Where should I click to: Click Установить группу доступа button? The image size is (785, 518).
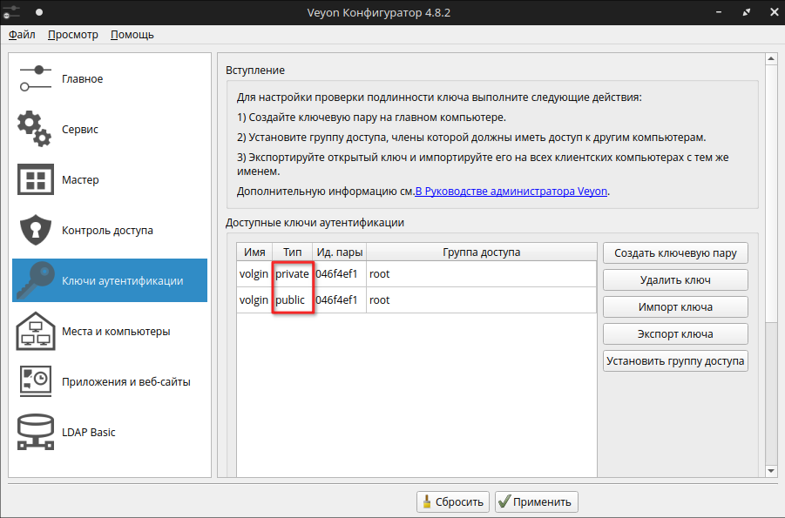click(x=675, y=360)
